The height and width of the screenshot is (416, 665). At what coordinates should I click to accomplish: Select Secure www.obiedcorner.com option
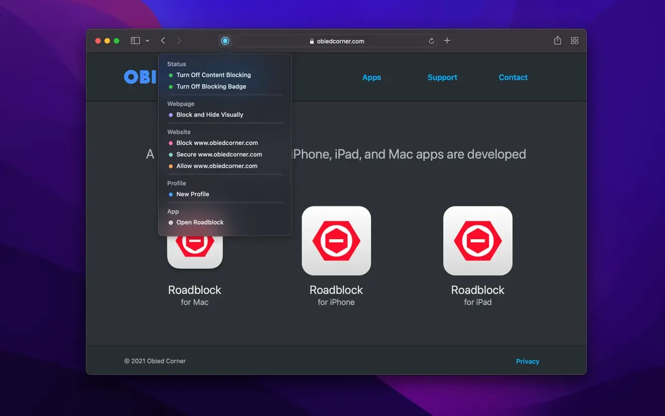[x=219, y=154]
